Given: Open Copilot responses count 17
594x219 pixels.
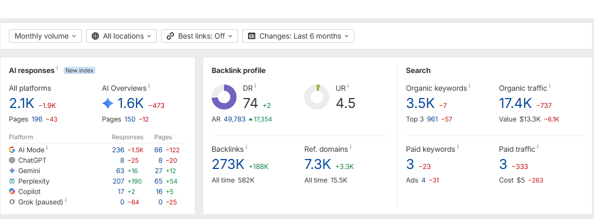Looking at the screenshot, I should coord(121,192).
